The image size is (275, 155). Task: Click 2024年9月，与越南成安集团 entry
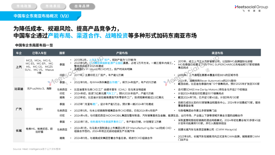tap(113, 138)
